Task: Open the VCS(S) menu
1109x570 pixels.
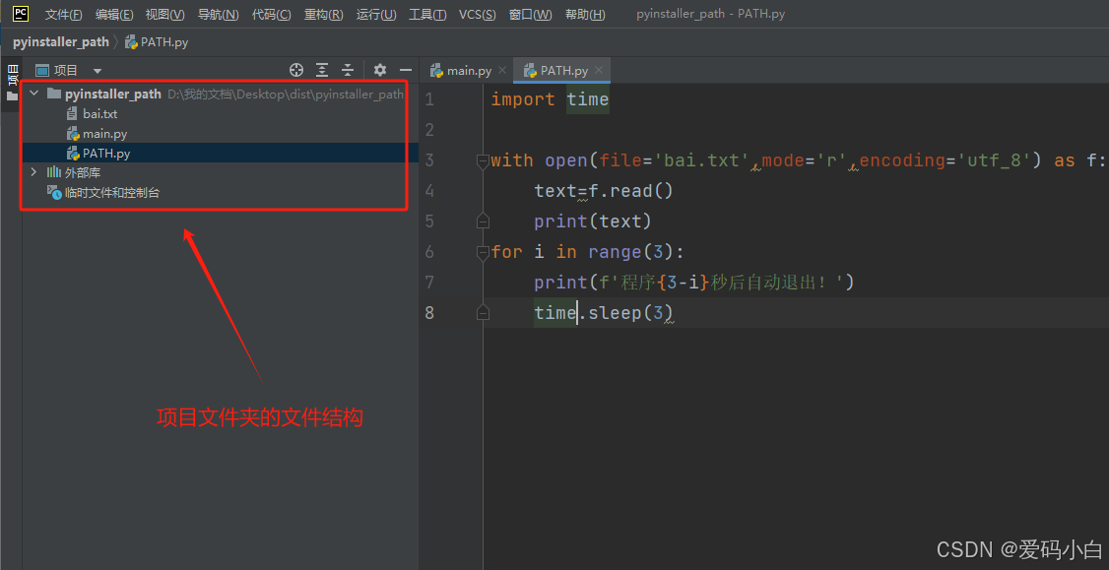Action: 478,14
